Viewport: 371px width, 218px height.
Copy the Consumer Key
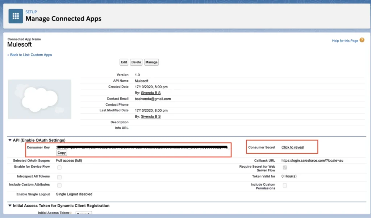click(62, 153)
